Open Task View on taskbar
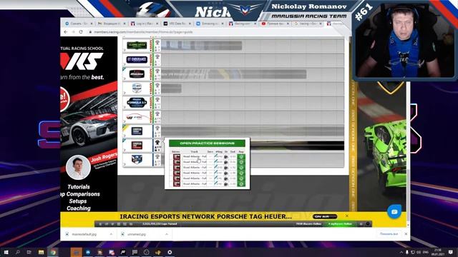 [x=29, y=252]
